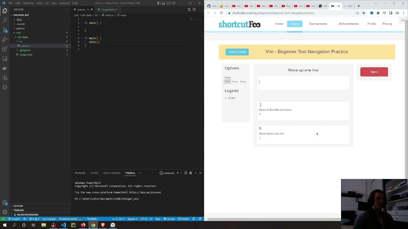
Task: Open the Achievements link on shortcutFoo
Action: pyautogui.click(x=348, y=24)
